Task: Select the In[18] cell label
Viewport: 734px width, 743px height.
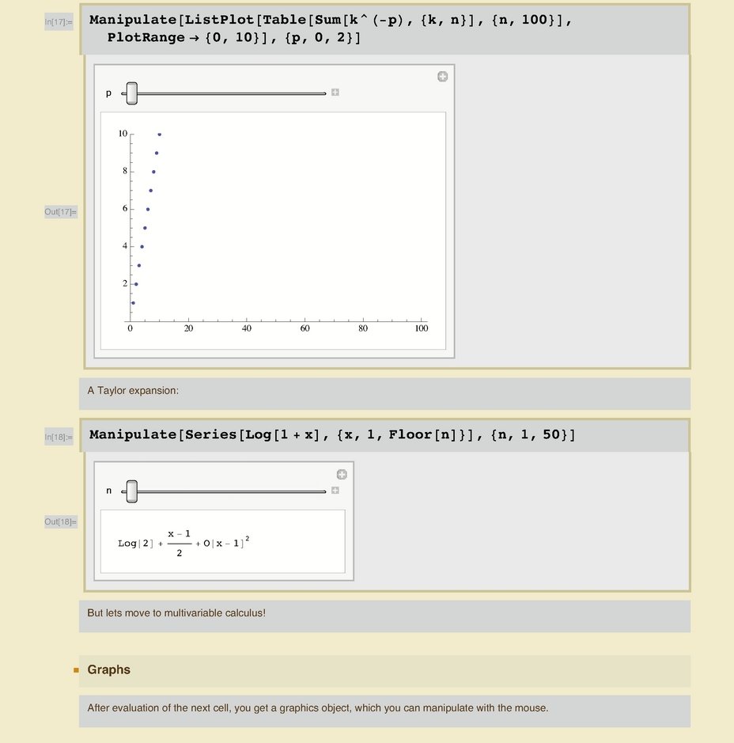Action: pyautogui.click(x=59, y=437)
